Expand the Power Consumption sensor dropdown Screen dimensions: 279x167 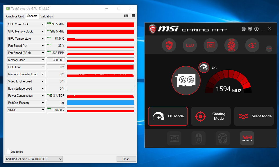(43, 96)
